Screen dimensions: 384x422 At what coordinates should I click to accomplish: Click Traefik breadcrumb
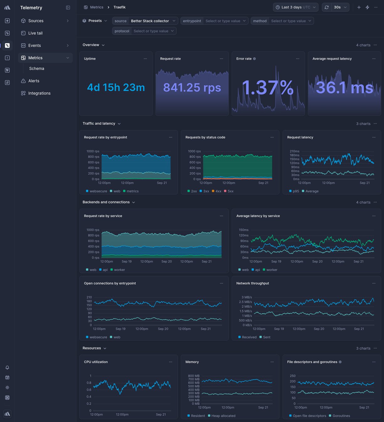click(x=120, y=7)
